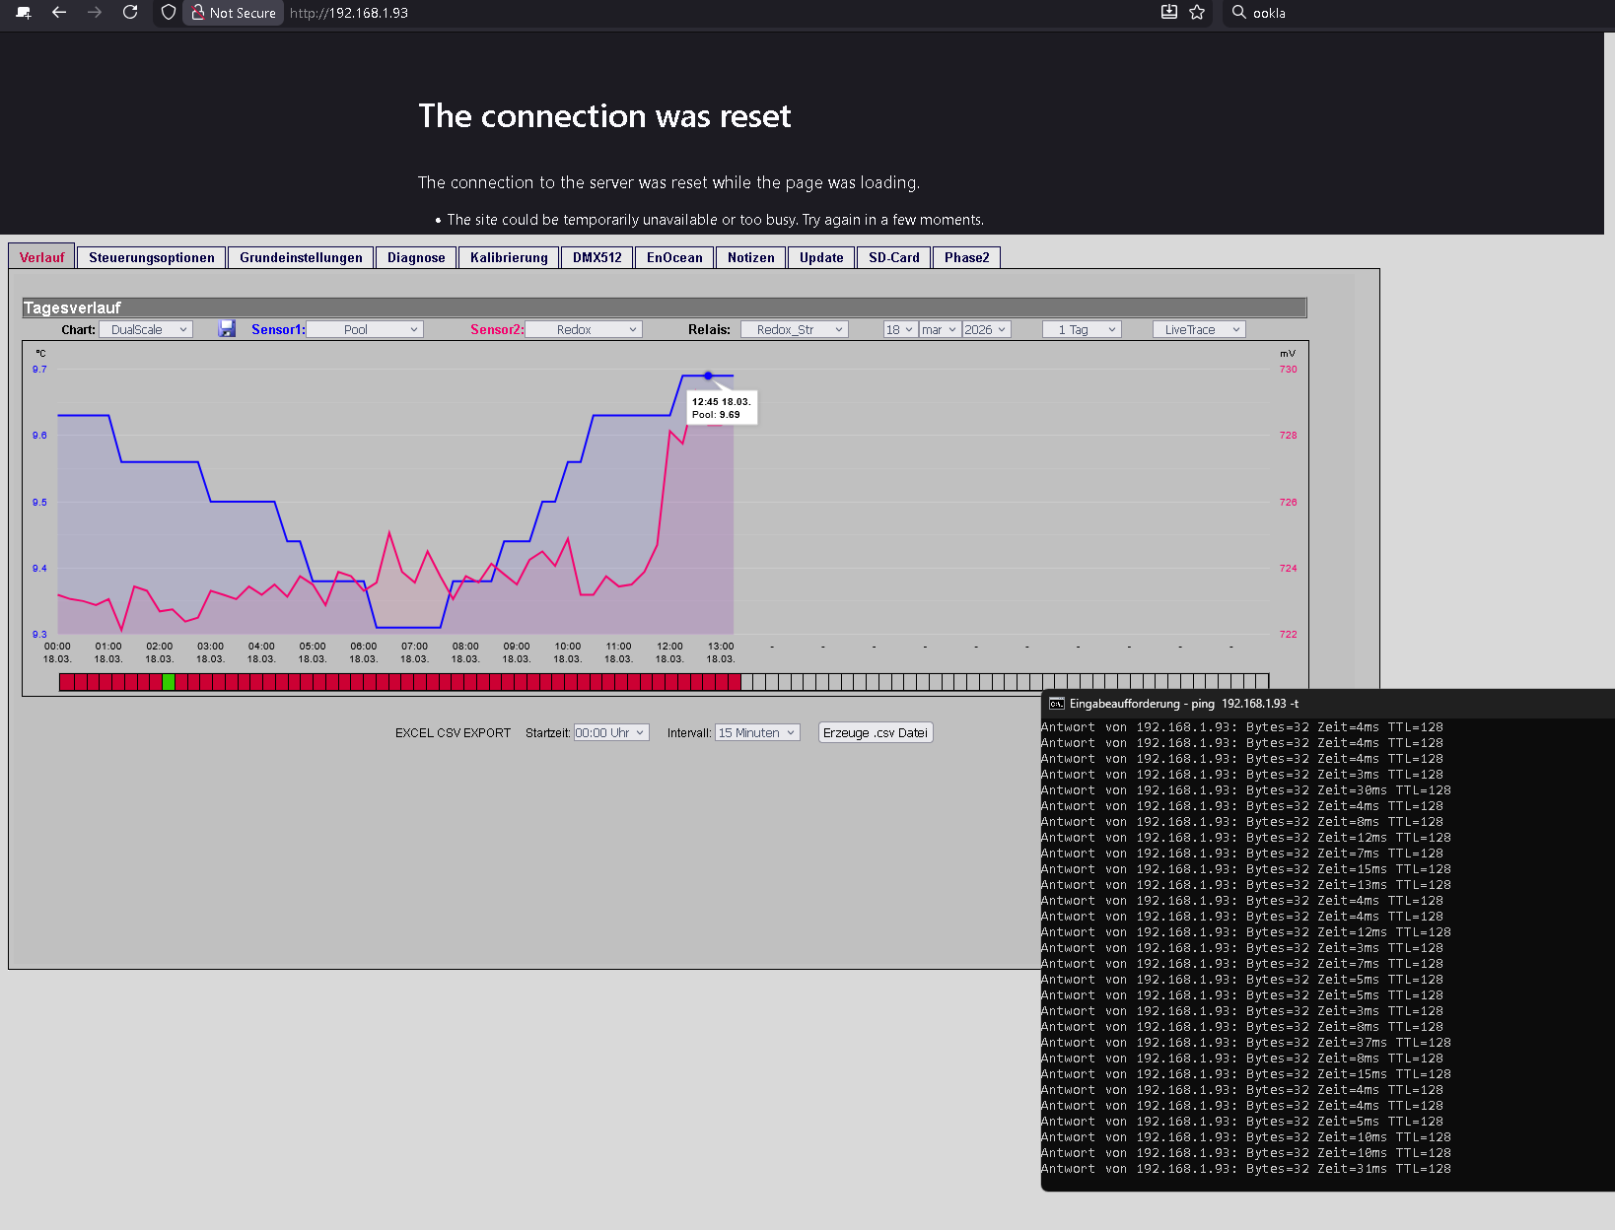The height and width of the screenshot is (1230, 1615).
Task: Click the green segment in the relay status bar
Action: click(169, 681)
